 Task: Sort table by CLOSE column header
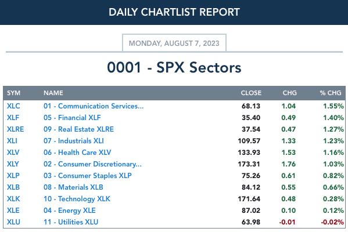coord(251,93)
